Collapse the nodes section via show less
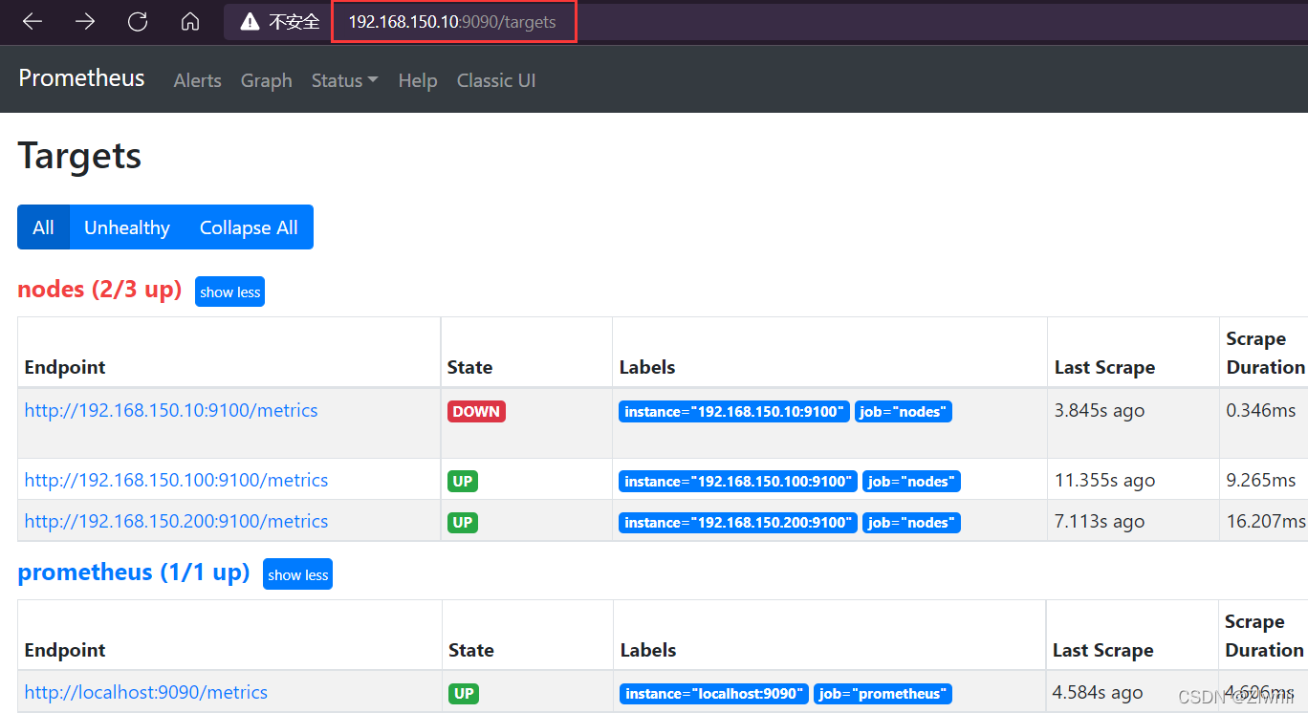Screen dimensions: 1308x713 coord(229,292)
